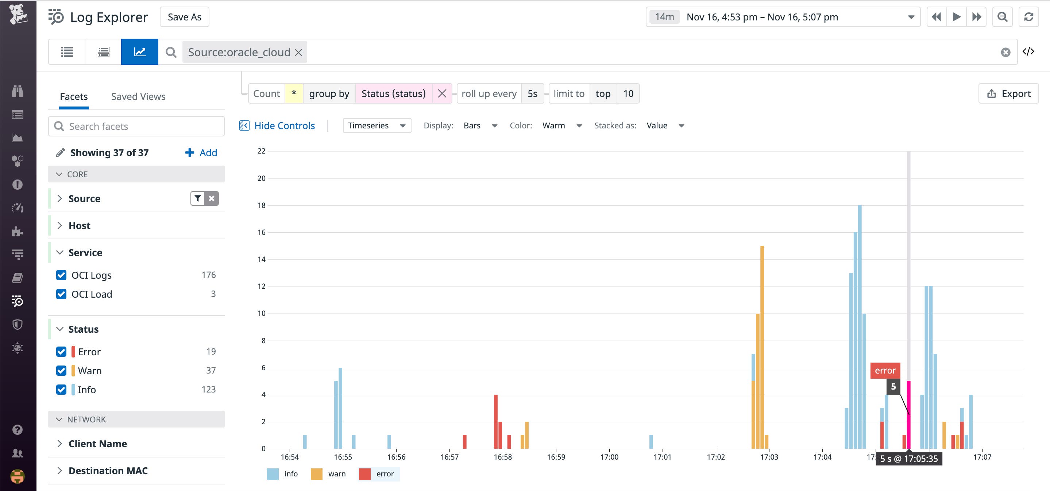1050x491 pixels.
Task: Open the Display Bars dropdown
Action: pyautogui.click(x=480, y=125)
